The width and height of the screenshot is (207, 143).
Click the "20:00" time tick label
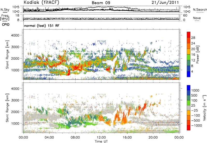pyautogui.click(x=153, y=138)
